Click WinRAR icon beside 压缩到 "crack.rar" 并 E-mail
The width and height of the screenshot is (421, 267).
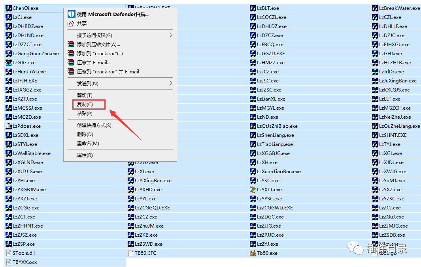coord(71,72)
